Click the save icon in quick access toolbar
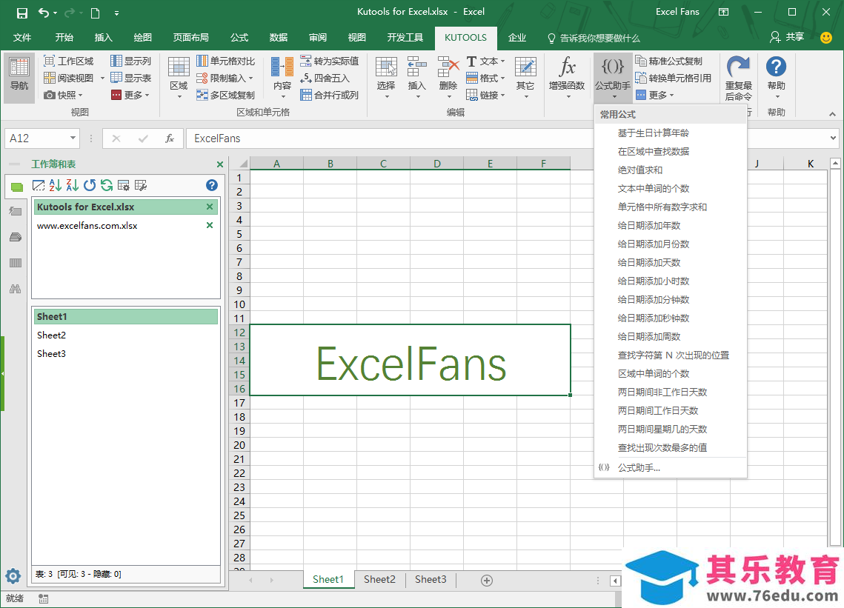The image size is (844, 608). point(22,13)
